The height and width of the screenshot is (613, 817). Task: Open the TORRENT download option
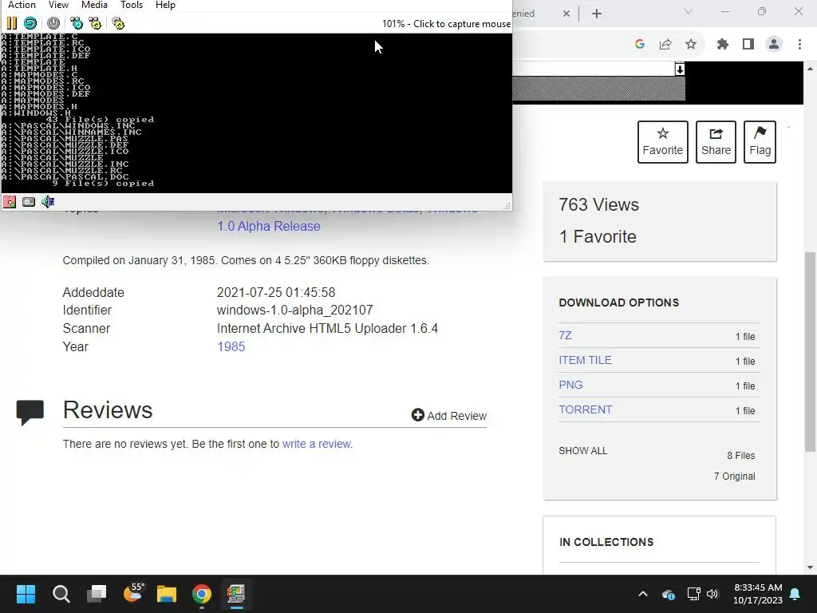coord(585,409)
